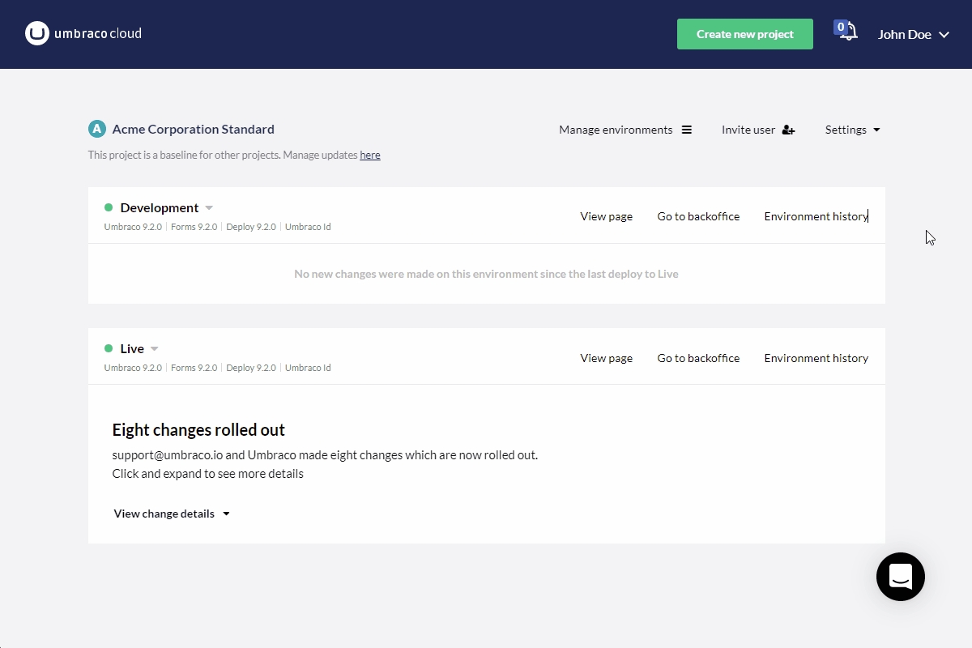Follow the 'here' link to manage updates
This screenshot has height=648, width=972.
[370, 155]
